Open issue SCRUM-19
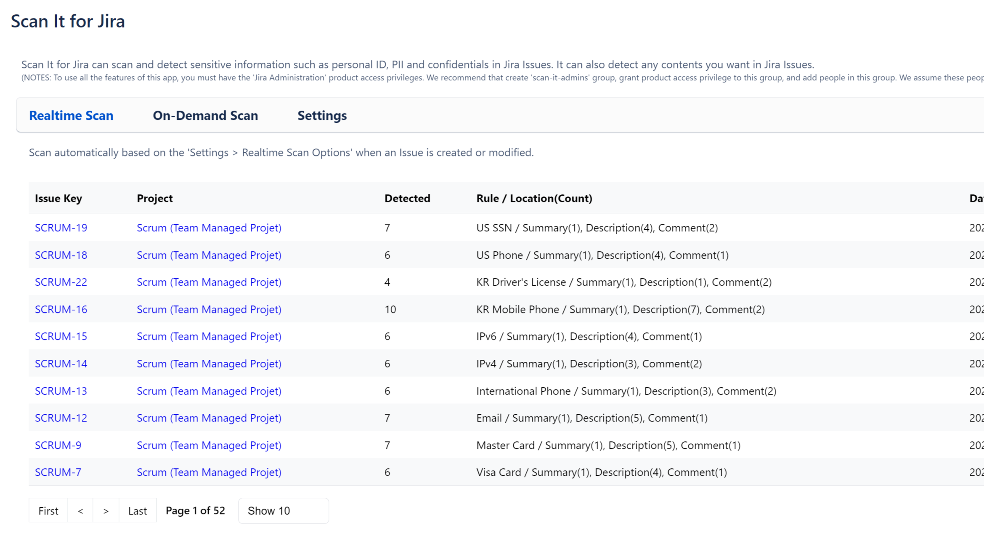The width and height of the screenshot is (984, 560). click(x=61, y=228)
